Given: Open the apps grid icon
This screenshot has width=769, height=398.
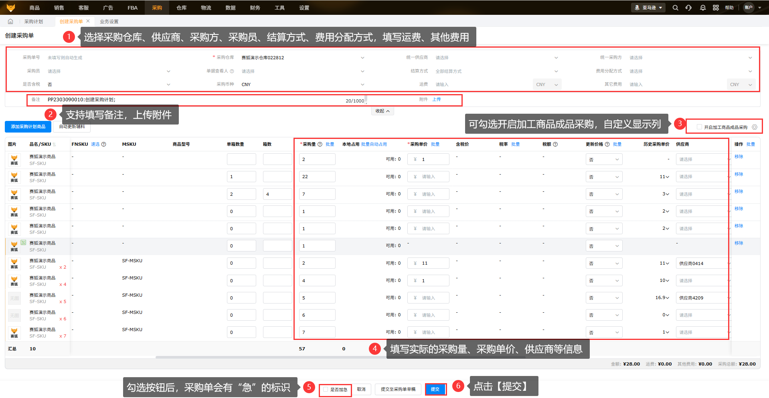Looking at the screenshot, I should (x=716, y=8).
